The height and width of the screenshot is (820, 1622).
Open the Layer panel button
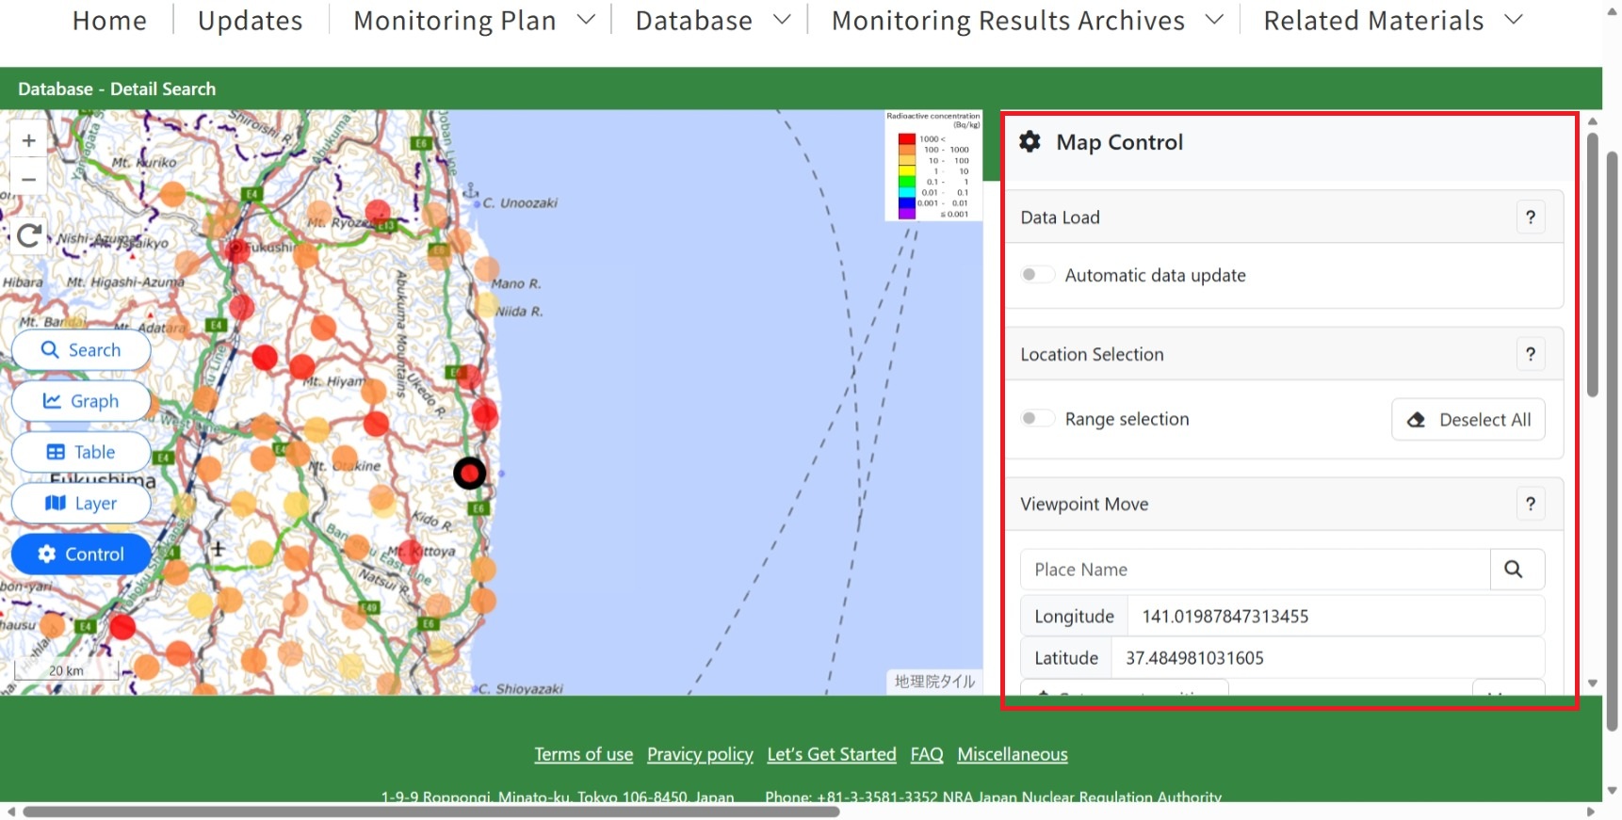[x=81, y=504]
